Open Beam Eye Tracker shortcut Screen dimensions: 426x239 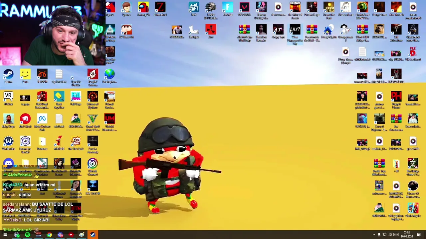(x=25, y=145)
